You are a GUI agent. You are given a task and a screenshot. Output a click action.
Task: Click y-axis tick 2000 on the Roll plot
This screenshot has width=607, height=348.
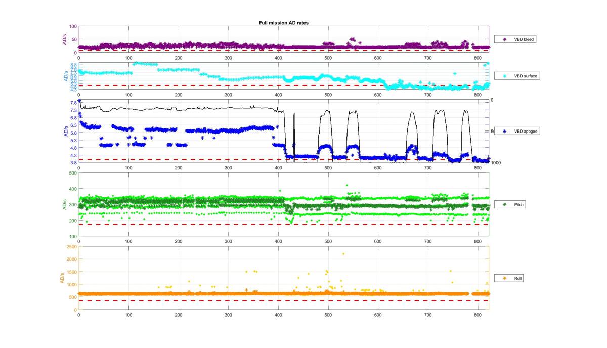(71, 259)
